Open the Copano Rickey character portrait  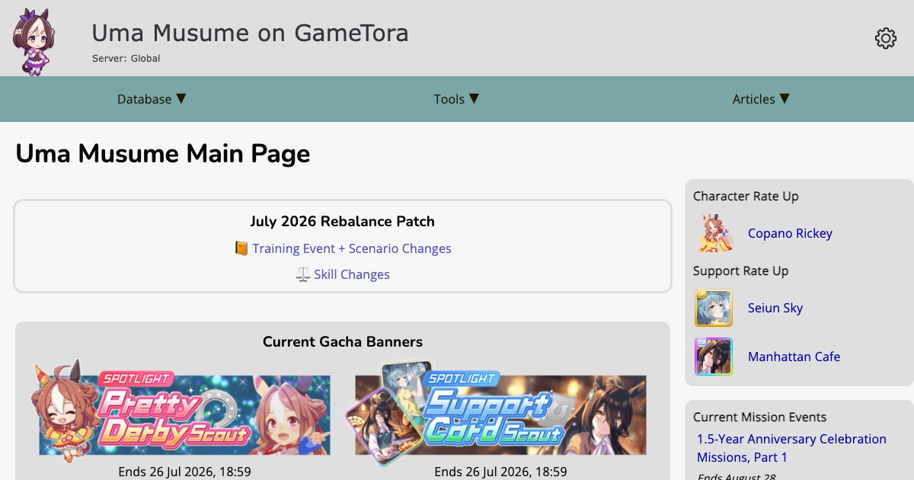point(716,233)
